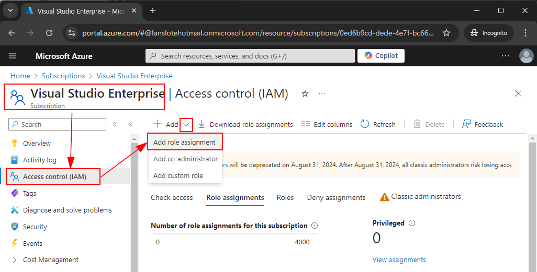
Task: Show info for number of role assignments
Action: point(315,226)
